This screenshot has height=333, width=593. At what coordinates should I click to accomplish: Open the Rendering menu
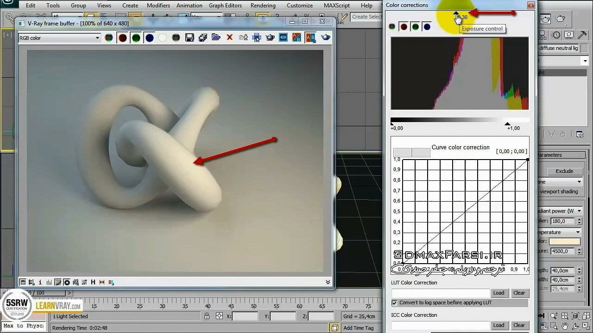click(263, 6)
